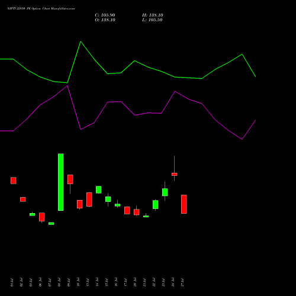Click the 27 Jul date label

point(182,282)
